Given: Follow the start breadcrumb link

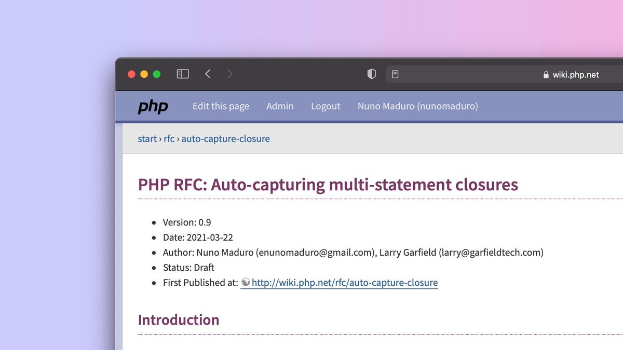Looking at the screenshot, I should [147, 138].
